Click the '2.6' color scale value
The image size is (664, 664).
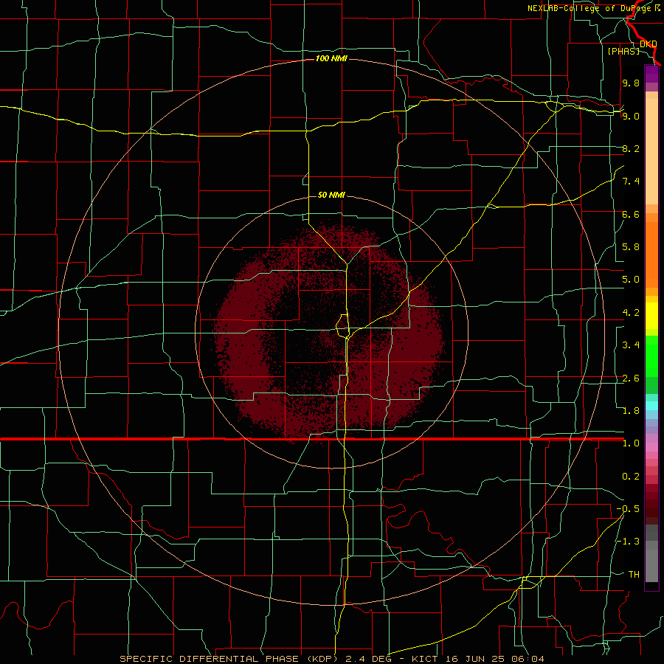631,378
